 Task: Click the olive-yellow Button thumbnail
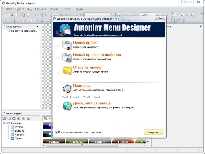pos(77,142)
